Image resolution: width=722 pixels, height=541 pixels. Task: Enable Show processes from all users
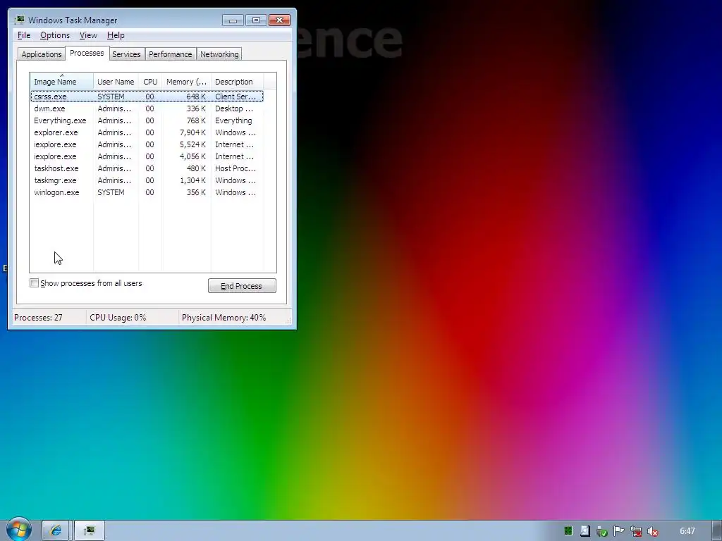click(34, 283)
